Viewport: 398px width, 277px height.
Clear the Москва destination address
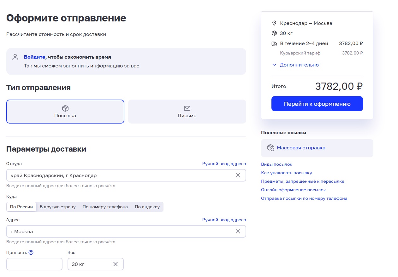tap(238, 231)
